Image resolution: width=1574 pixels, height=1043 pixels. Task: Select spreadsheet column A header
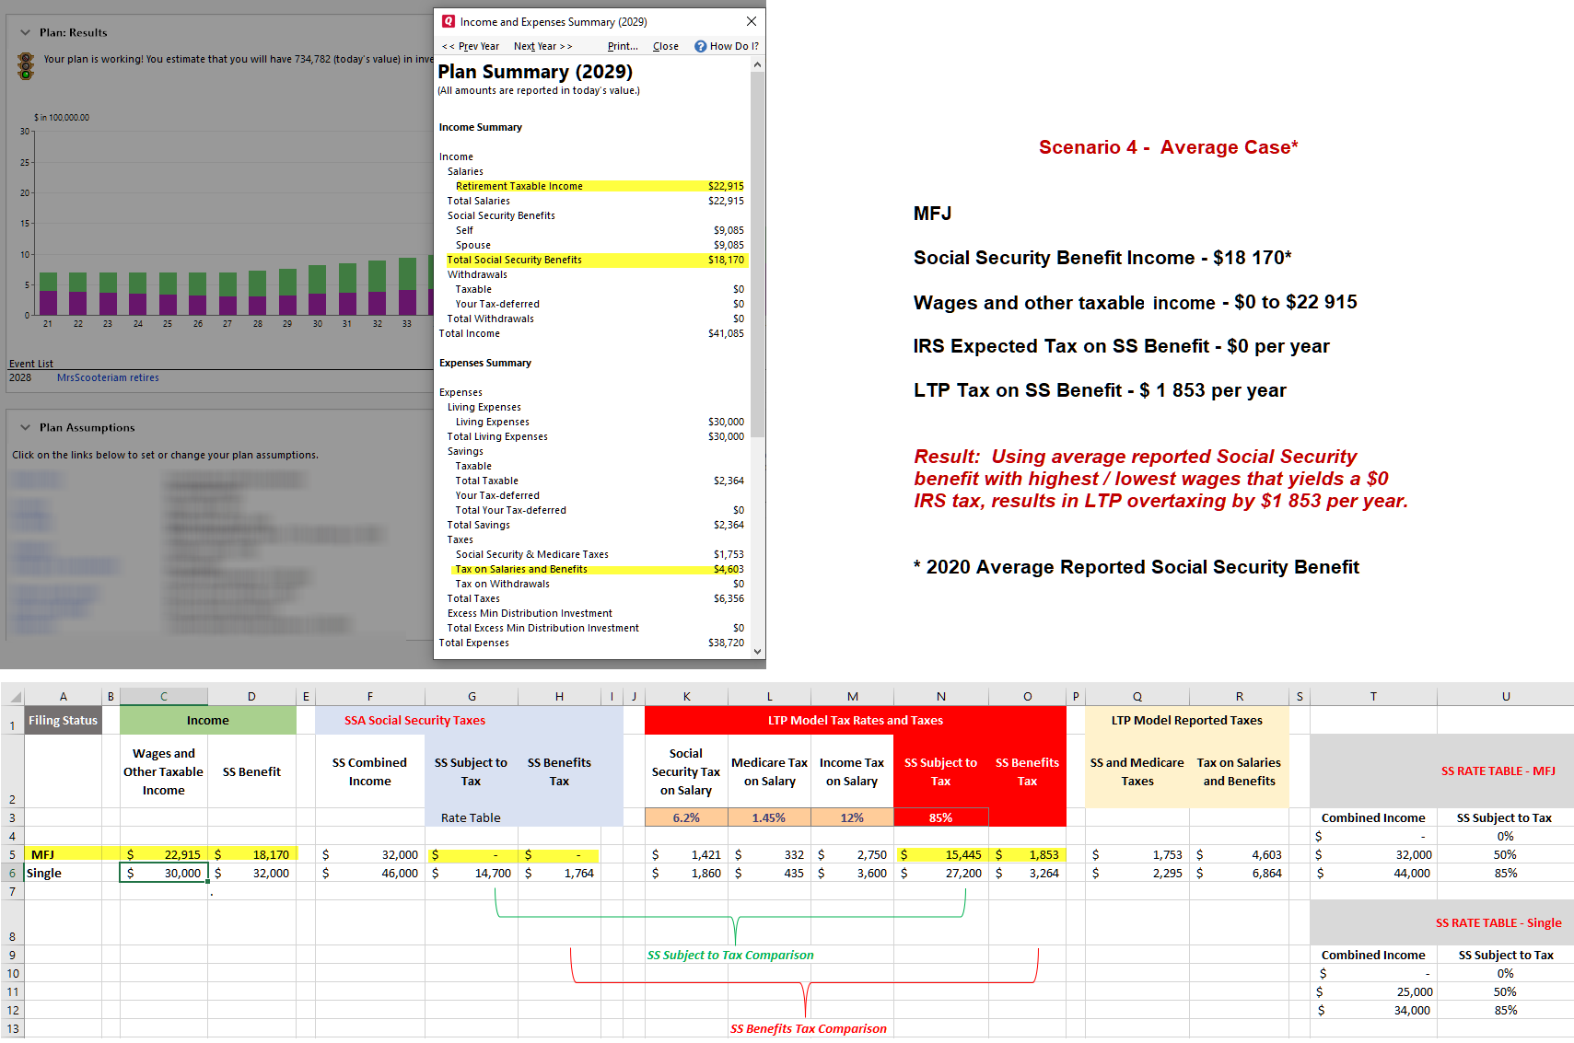(x=63, y=696)
